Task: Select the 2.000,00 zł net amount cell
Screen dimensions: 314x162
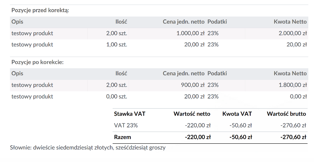Action: (x=292, y=33)
